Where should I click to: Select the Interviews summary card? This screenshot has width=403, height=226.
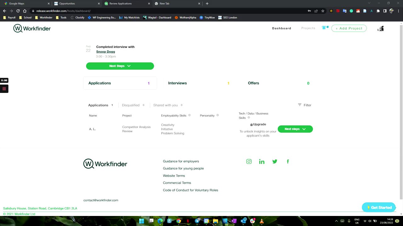[200, 83]
